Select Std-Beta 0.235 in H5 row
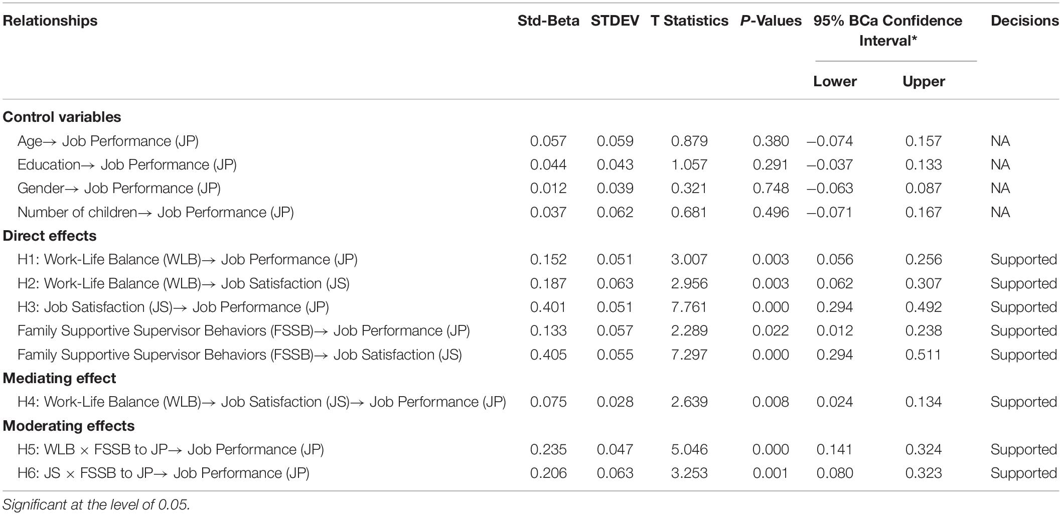Image resolution: width=1062 pixels, height=515 pixels. [548, 450]
